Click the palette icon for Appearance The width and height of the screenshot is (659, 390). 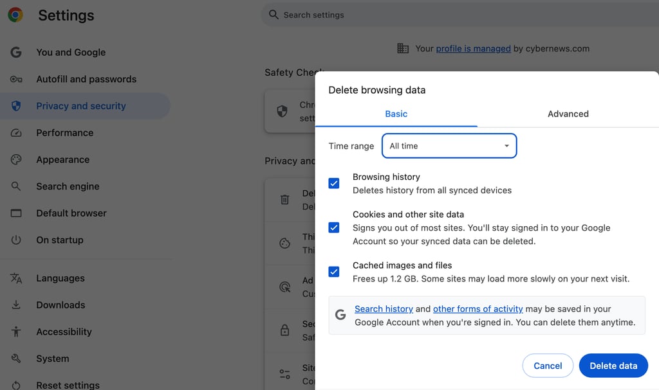pyautogui.click(x=16, y=159)
